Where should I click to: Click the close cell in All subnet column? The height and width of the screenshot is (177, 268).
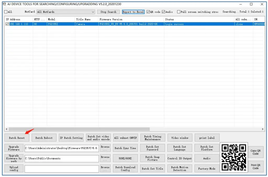[244, 24]
